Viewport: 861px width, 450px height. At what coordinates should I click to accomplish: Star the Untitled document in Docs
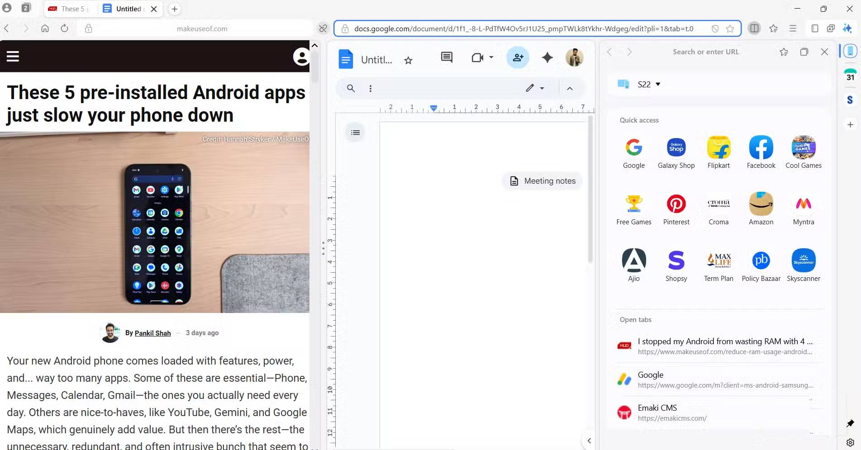point(408,60)
